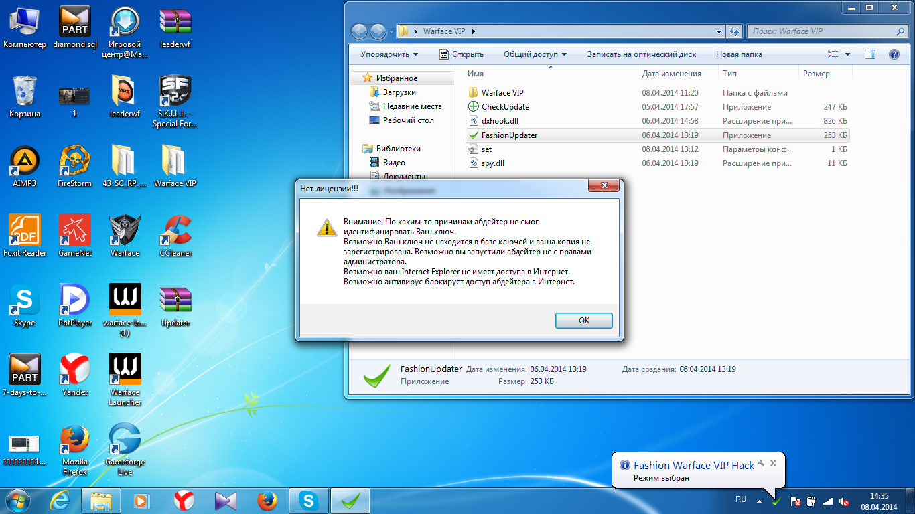Open the leaderwf WinRAR archive icon
The width and height of the screenshot is (915, 514).
[x=175, y=27]
